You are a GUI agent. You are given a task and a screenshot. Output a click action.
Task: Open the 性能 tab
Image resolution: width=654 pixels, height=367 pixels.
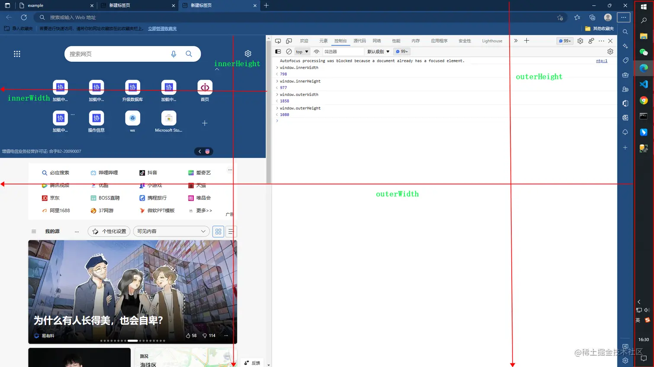pos(396,41)
